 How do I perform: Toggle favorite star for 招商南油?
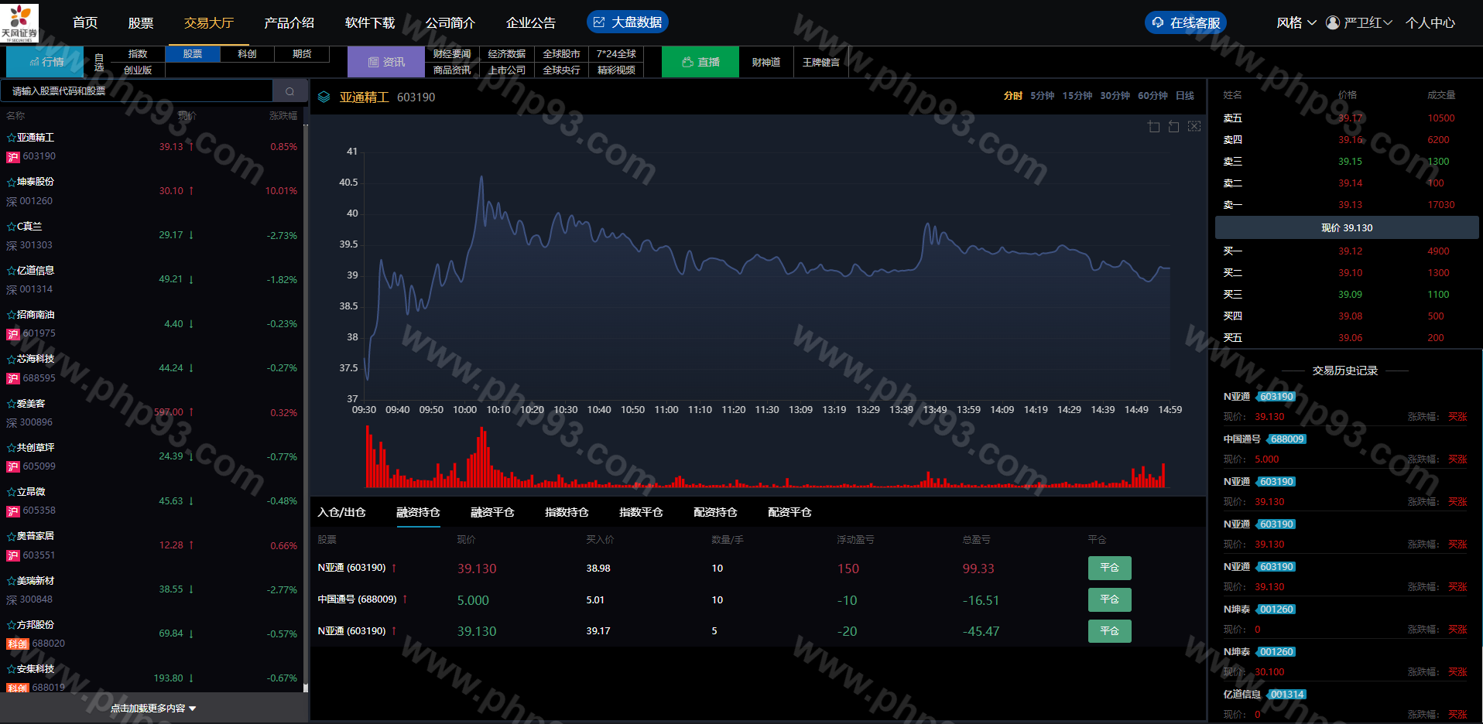click(12, 315)
